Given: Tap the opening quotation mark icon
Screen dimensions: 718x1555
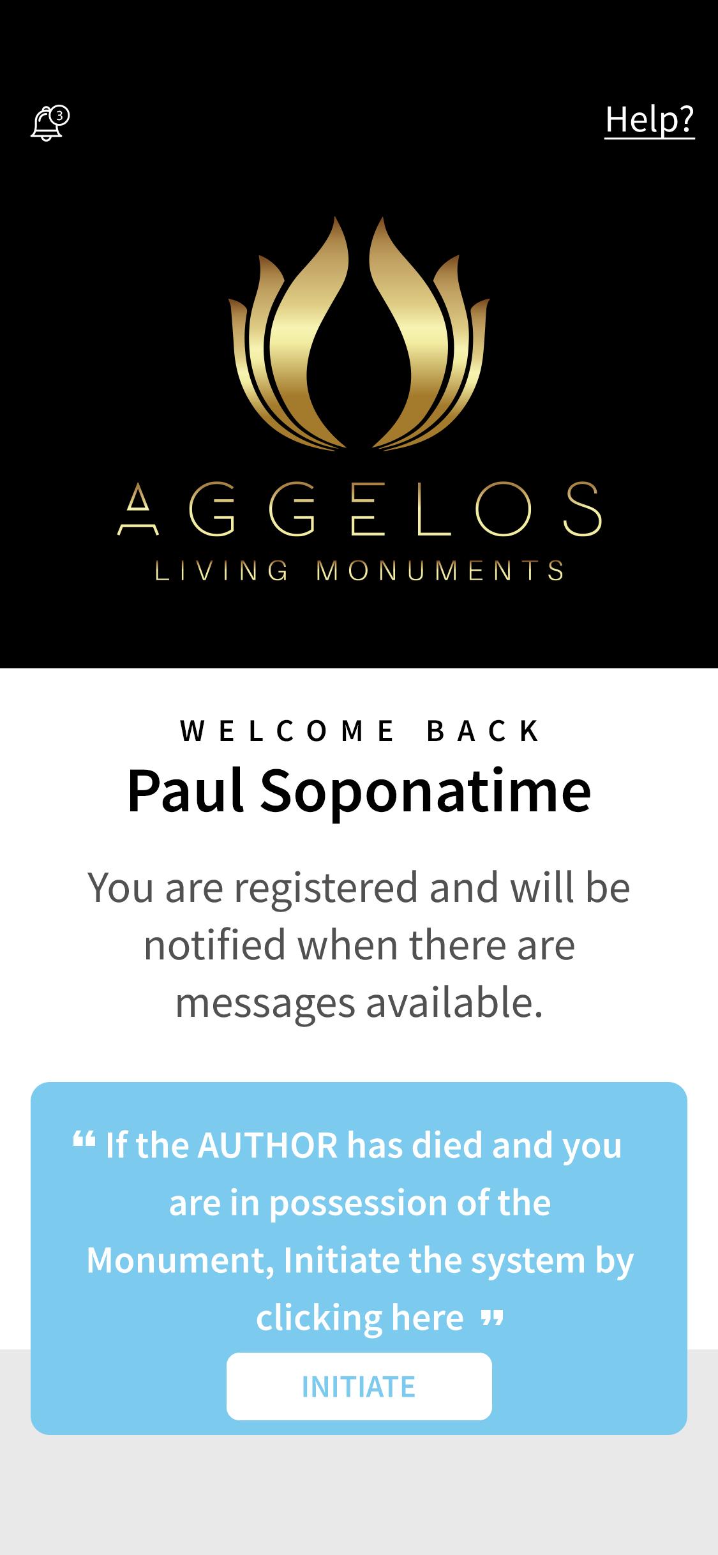Looking at the screenshot, I should 84,1139.
